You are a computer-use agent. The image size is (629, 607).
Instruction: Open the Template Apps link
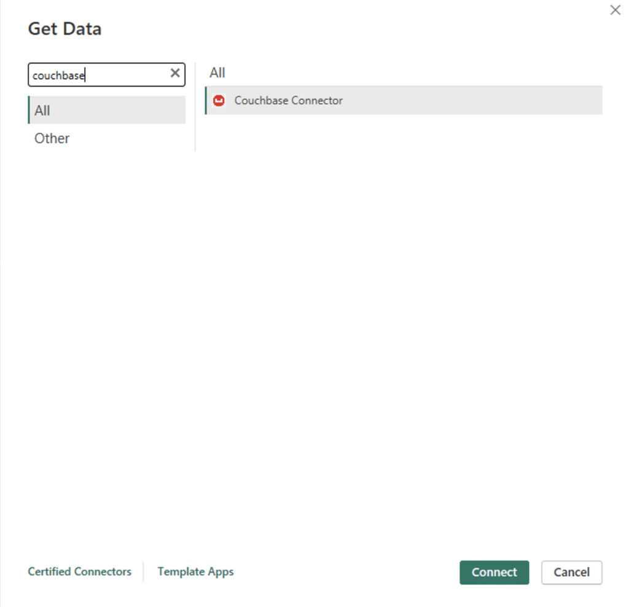(195, 571)
